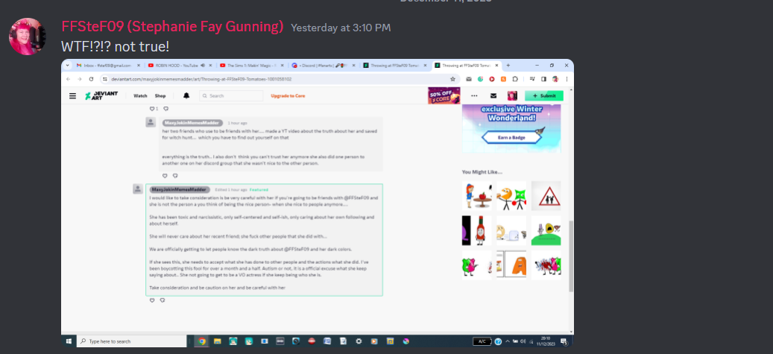Like the featured comment with heart icon
The image size is (773, 354).
click(152, 300)
